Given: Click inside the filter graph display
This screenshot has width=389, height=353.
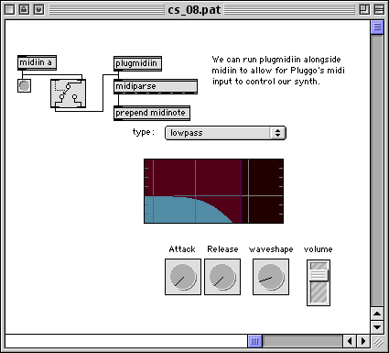Looking at the screenshot, I should [x=213, y=191].
